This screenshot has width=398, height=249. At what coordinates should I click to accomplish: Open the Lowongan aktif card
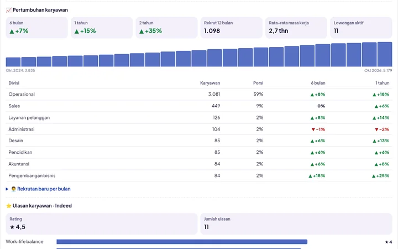click(x=361, y=28)
